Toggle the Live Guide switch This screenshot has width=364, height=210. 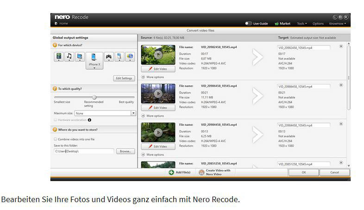click(248, 24)
